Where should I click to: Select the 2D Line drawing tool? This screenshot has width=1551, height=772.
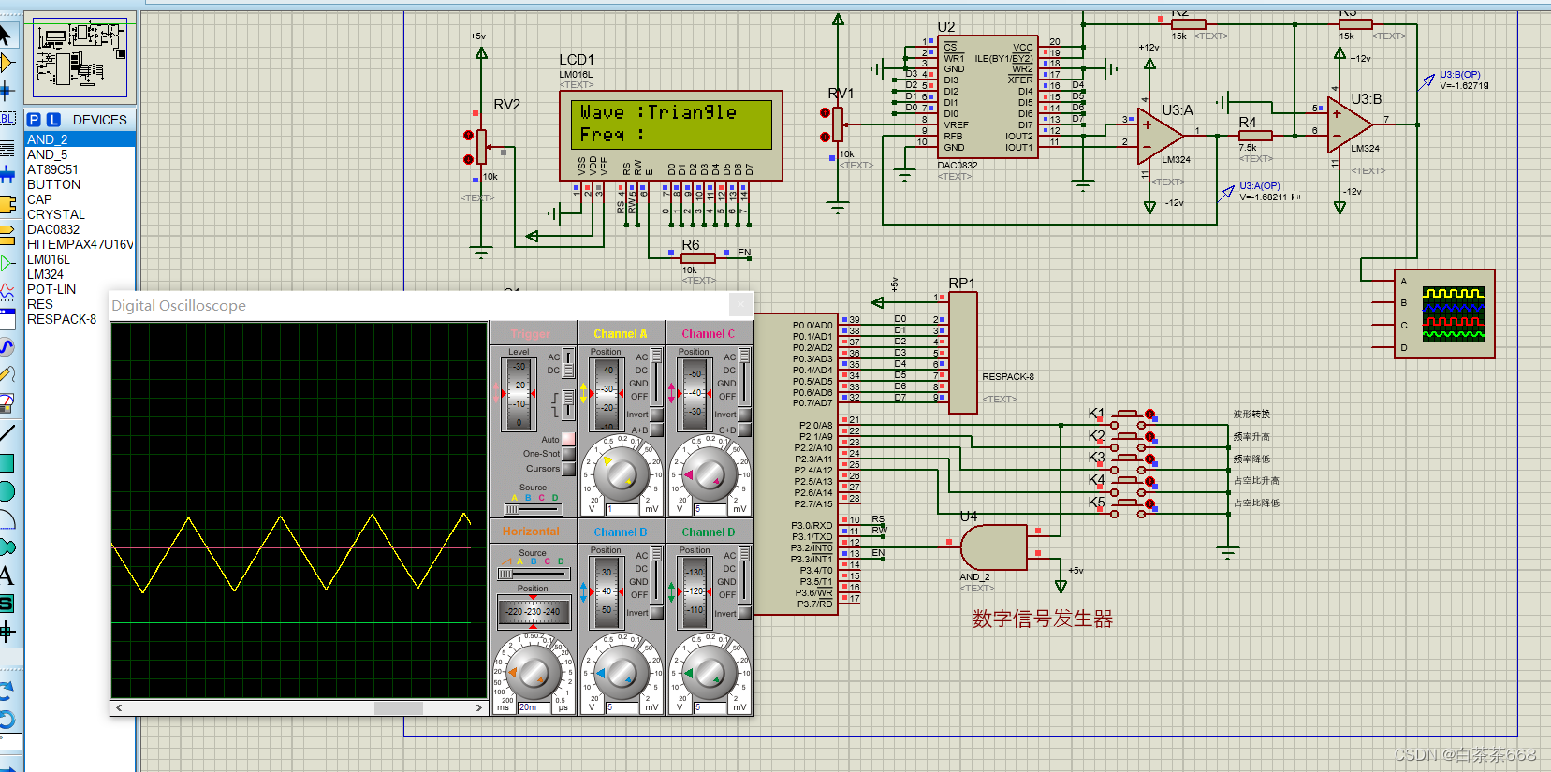click(x=7, y=432)
